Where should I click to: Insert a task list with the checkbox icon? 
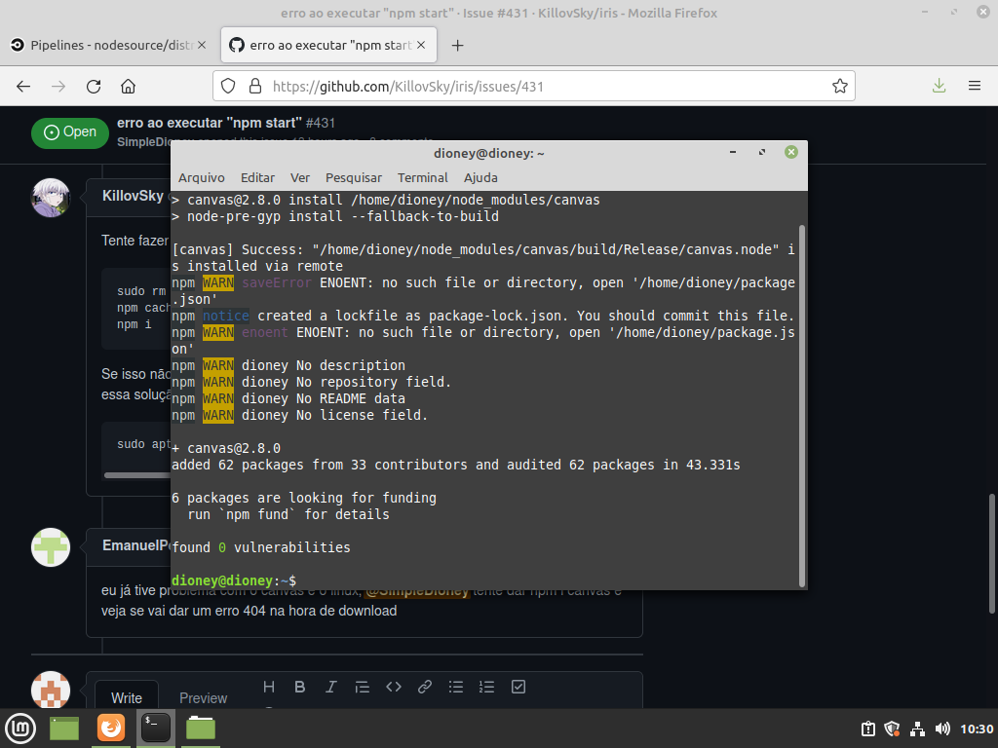pyautogui.click(x=518, y=687)
